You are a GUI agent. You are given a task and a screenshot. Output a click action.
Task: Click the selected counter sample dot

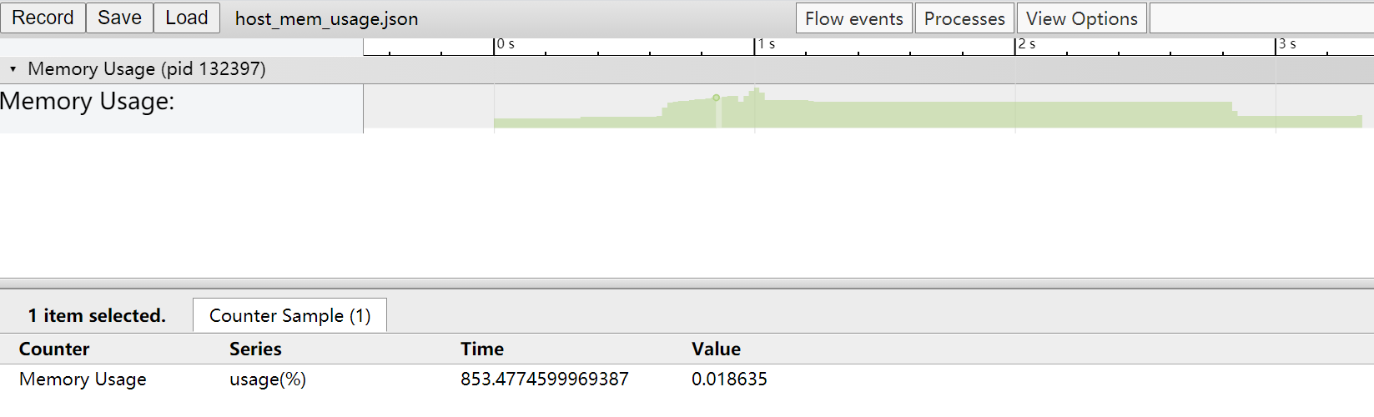[x=716, y=98]
